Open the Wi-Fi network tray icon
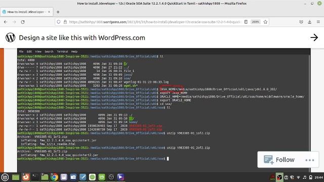The height and width of the screenshot is (182, 324). [x=298, y=177]
